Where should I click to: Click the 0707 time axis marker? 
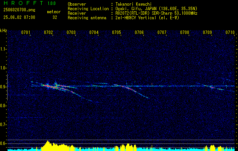[162, 32]
